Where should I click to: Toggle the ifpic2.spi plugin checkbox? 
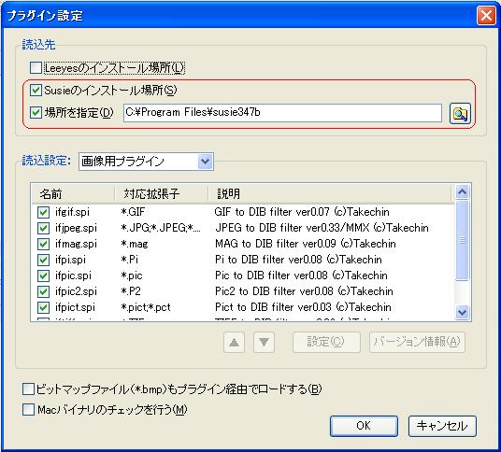point(43,291)
